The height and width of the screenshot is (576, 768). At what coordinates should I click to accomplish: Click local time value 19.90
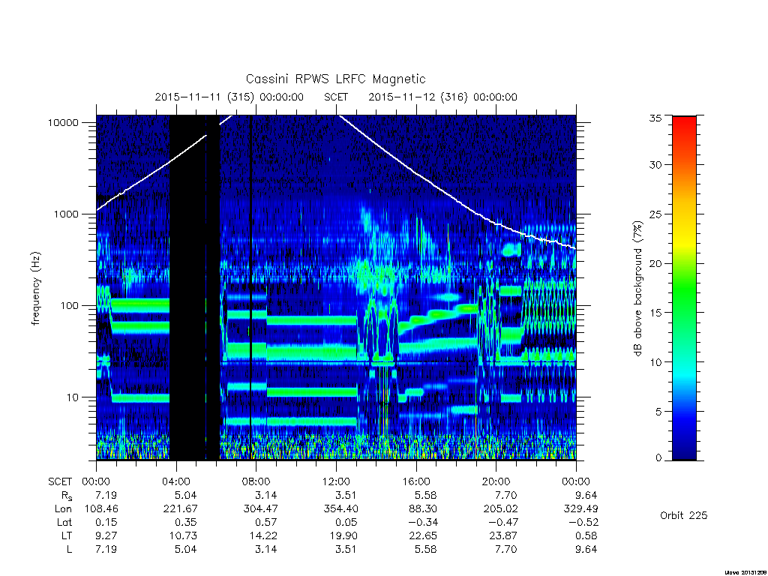pyautogui.click(x=343, y=535)
